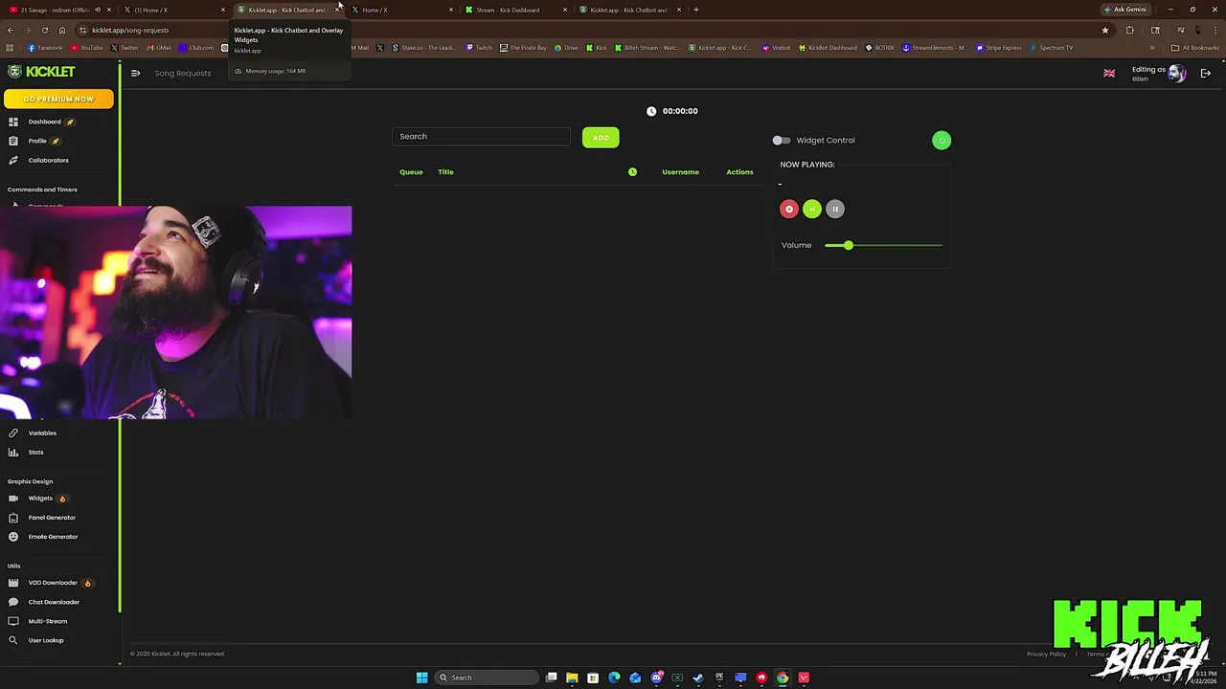Screen dimensions: 1226x689
Task: Click the Dashboard grid icon
Action: point(13,122)
